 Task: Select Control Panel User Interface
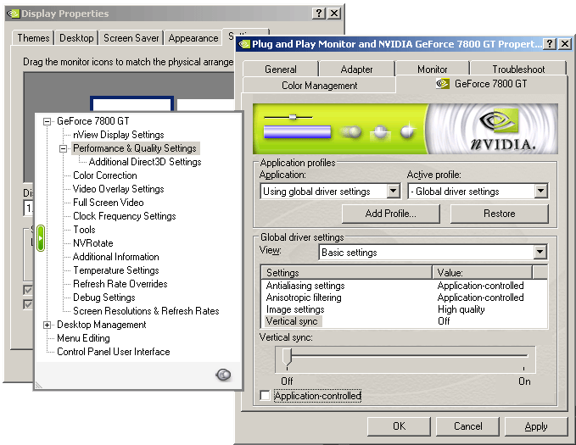coord(113,352)
